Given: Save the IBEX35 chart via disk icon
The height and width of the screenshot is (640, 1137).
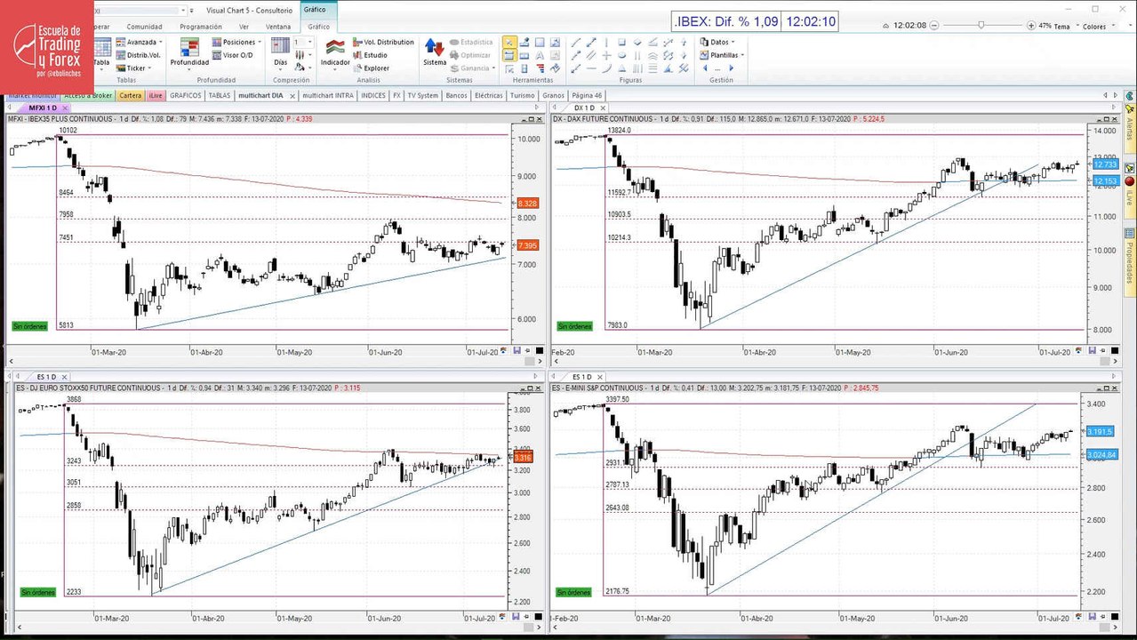Looking at the screenshot, I should coord(517,351).
